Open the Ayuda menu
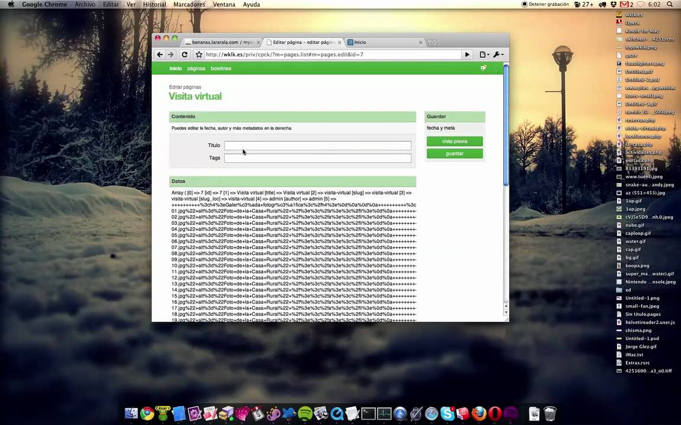This screenshot has height=425, width=681. 251,4
